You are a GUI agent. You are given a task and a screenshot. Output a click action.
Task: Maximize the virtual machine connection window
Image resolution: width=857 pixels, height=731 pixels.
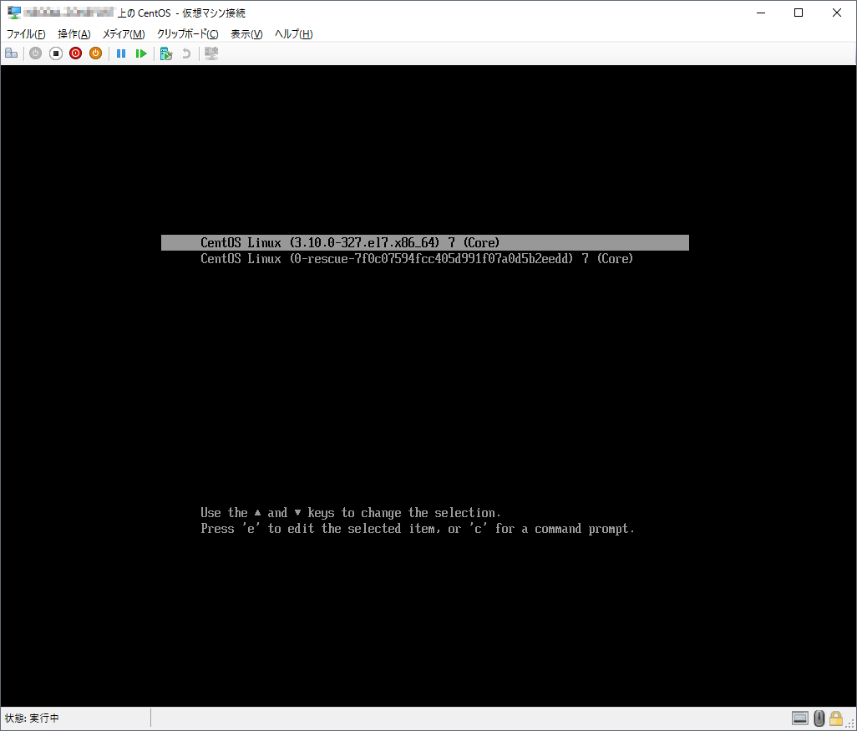[x=799, y=13]
